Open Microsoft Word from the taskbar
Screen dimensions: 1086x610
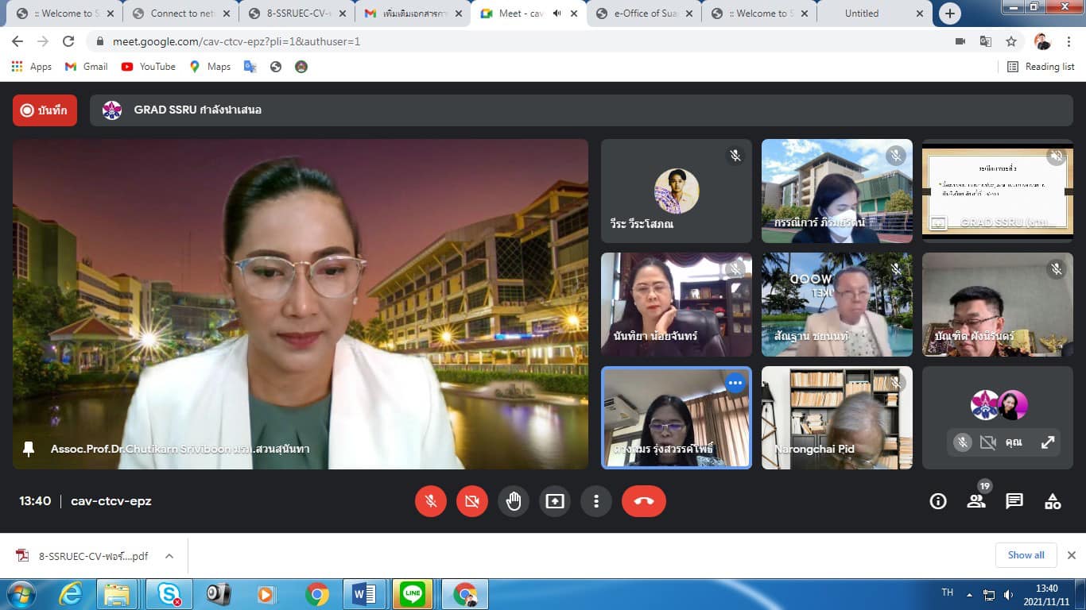point(364,594)
